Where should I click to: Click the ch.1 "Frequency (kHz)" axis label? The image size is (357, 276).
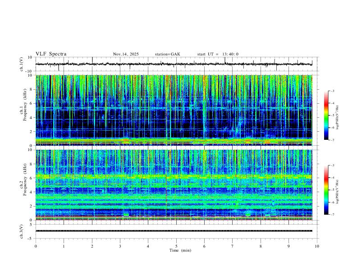click(x=25, y=105)
